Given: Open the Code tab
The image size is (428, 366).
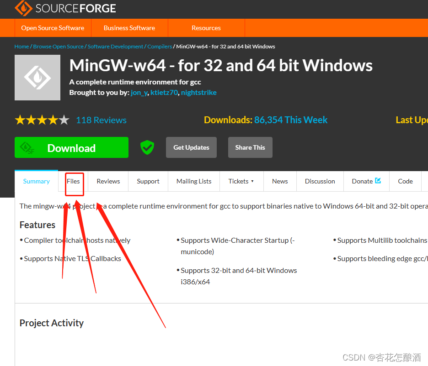Looking at the screenshot, I should (x=405, y=181).
